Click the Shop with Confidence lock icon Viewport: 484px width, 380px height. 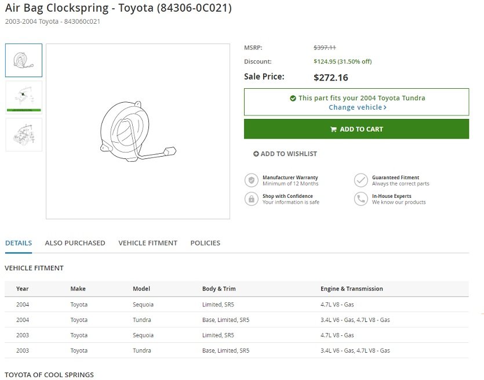point(251,198)
